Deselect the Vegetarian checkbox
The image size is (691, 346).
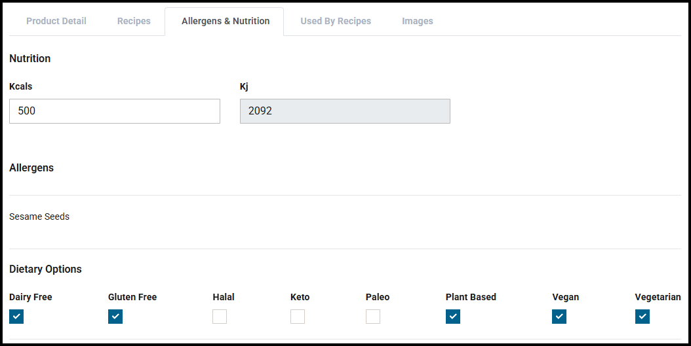(x=642, y=317)
